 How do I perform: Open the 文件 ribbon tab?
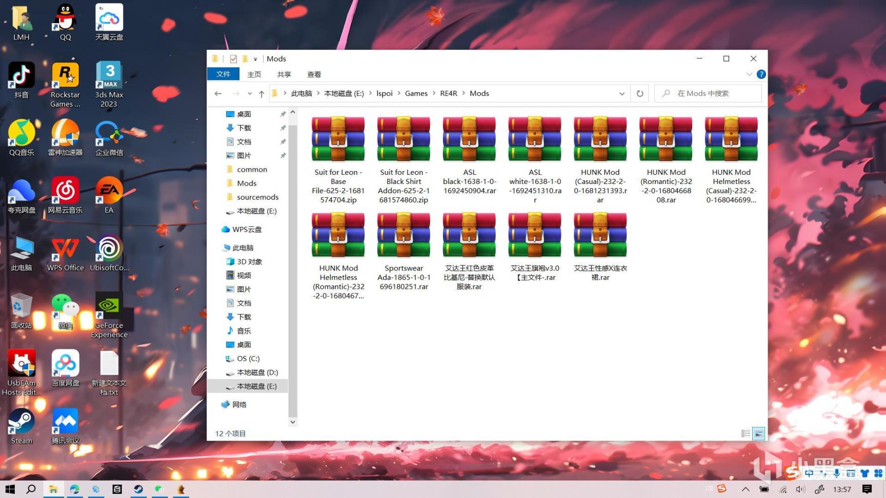[224, 74]
